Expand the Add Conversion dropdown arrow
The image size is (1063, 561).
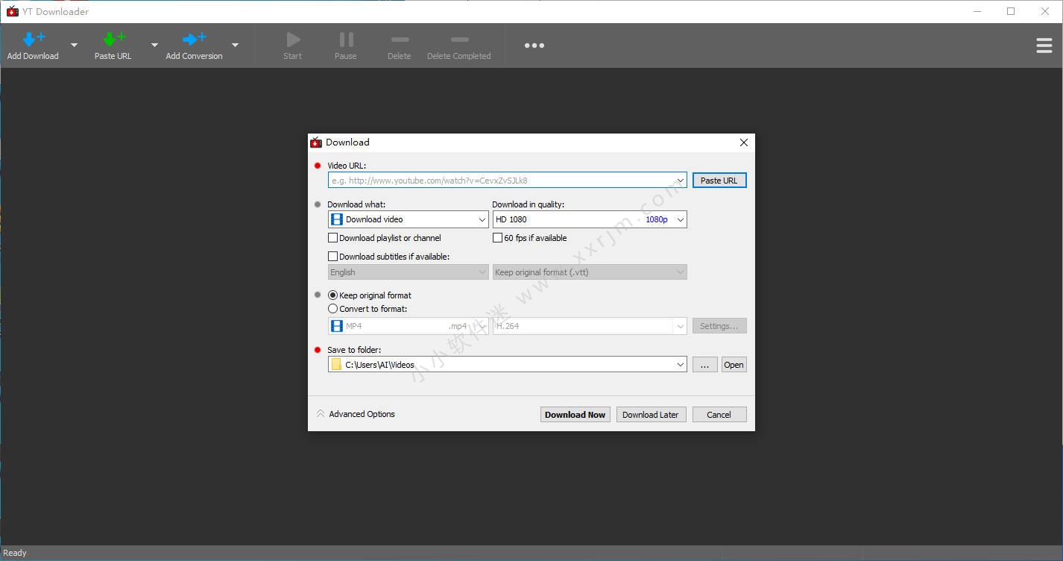point(235,46)
